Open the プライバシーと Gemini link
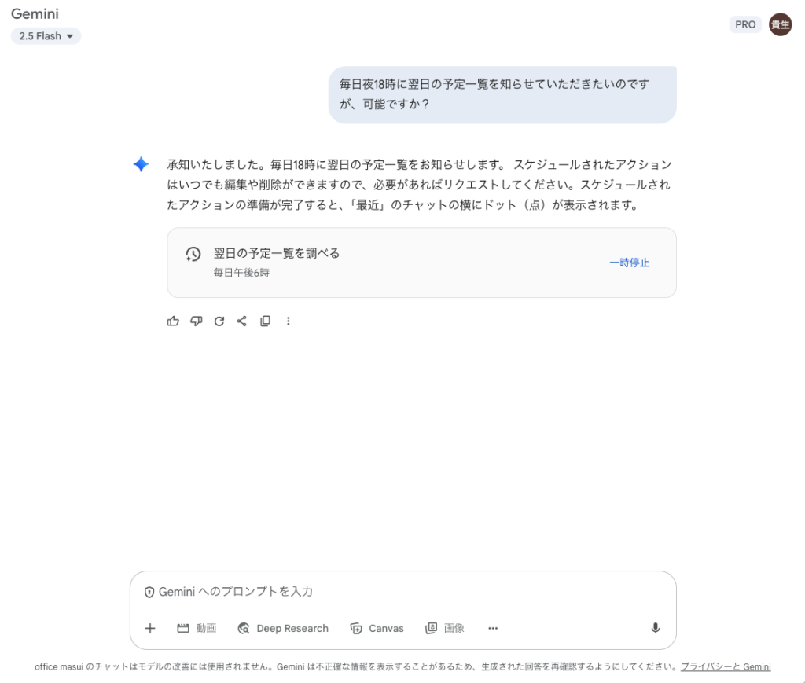Viewport: 805px width, 683px height. coord(725,666)
